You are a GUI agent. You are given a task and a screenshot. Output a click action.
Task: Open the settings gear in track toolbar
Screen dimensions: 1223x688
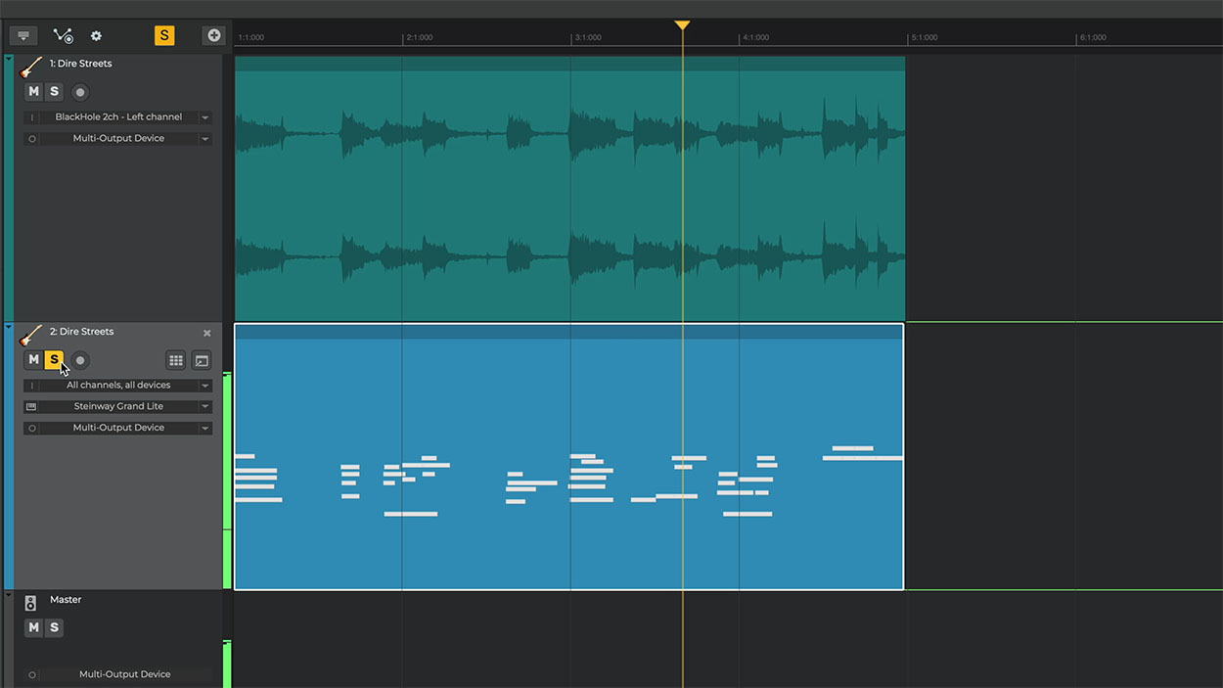pos(96,36)
